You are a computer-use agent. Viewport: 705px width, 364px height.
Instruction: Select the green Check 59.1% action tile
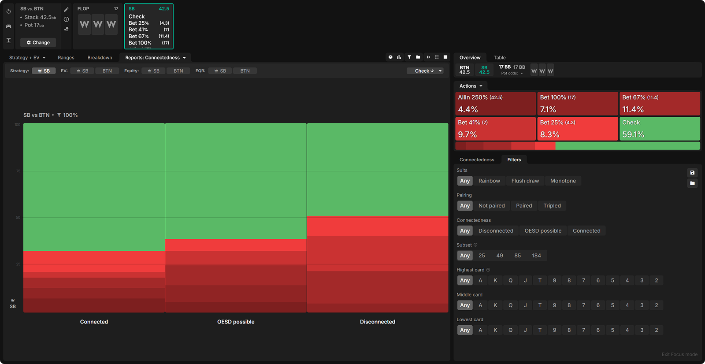pos(659,129)
